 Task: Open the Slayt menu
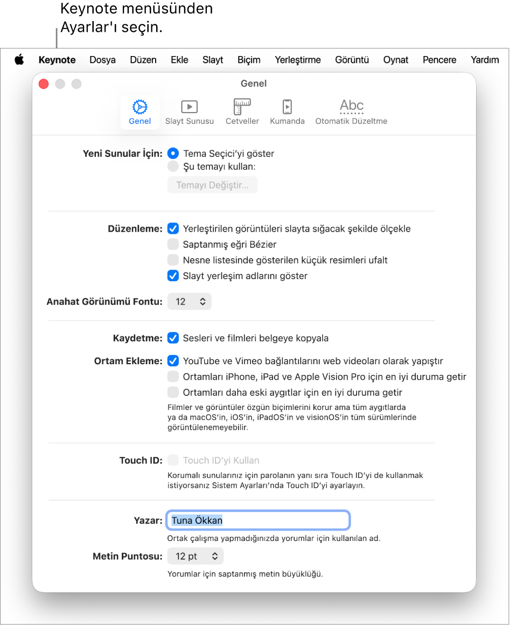[213, 60]
